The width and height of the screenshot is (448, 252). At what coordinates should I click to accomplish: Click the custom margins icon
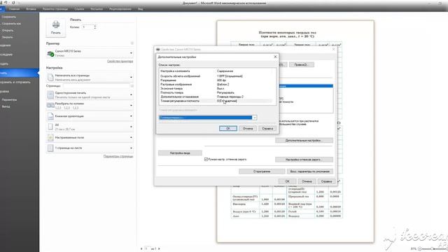[50, 137]
